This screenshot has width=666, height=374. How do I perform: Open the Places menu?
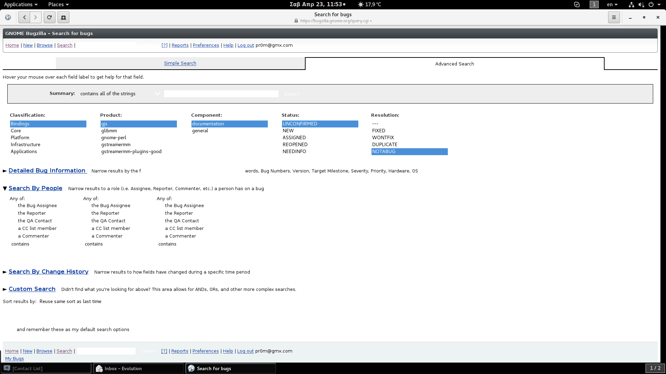click(58, 5)
